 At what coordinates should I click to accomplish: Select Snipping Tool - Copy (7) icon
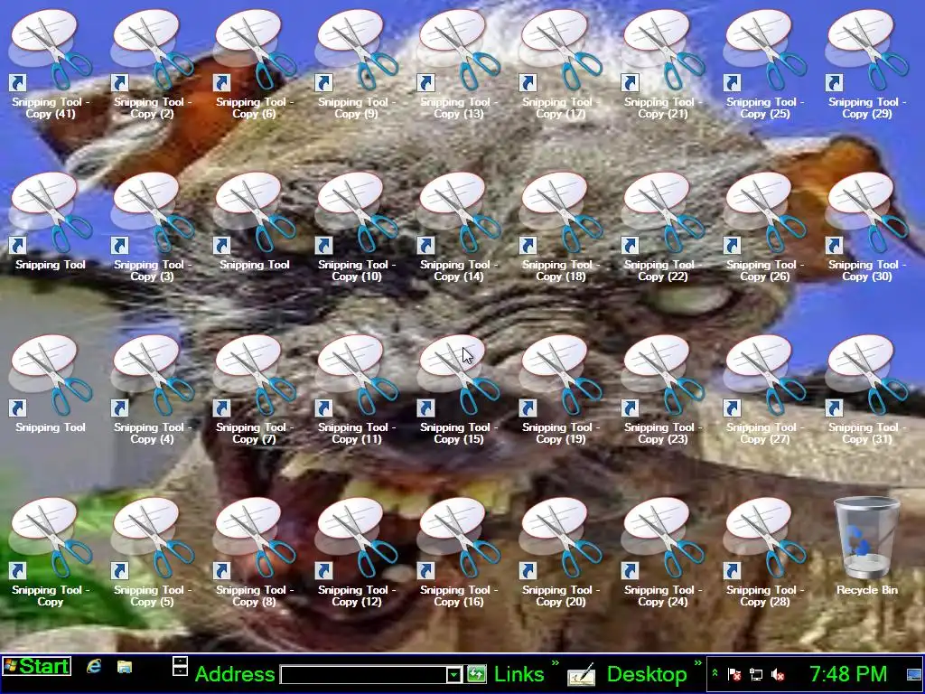[x=254, y=389]
